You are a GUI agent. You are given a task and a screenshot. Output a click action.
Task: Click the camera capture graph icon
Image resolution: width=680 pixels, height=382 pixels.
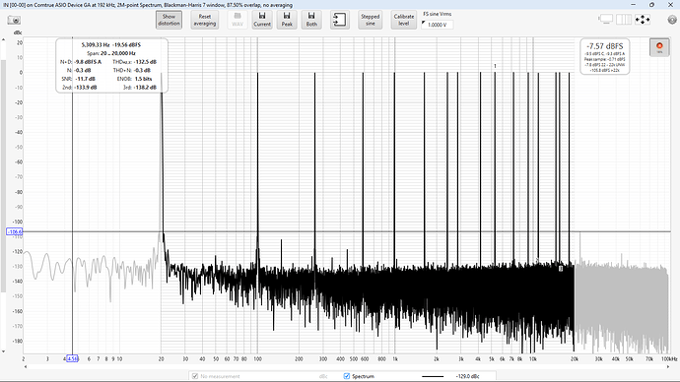point(14,21)
